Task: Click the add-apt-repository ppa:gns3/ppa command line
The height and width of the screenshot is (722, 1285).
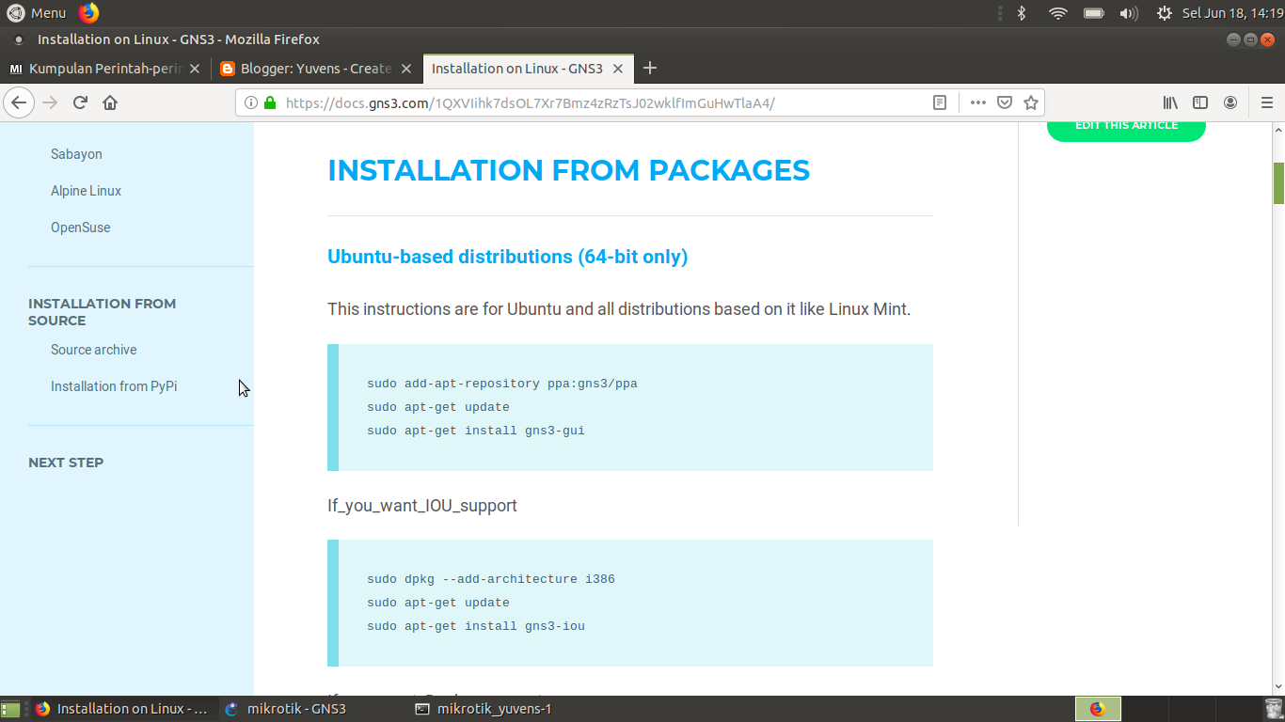Action: 502,384
